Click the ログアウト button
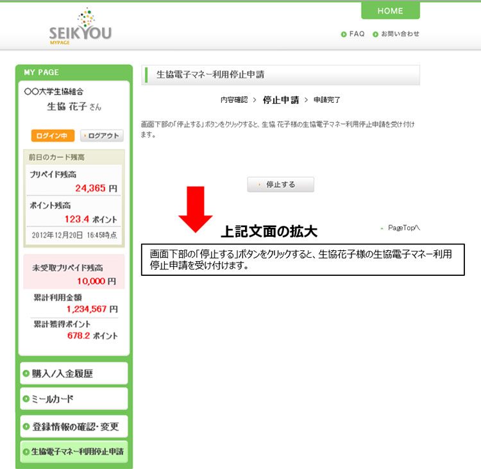Viewport: 481px width, 469px height. pyautogui.click(x=102, y=135)
